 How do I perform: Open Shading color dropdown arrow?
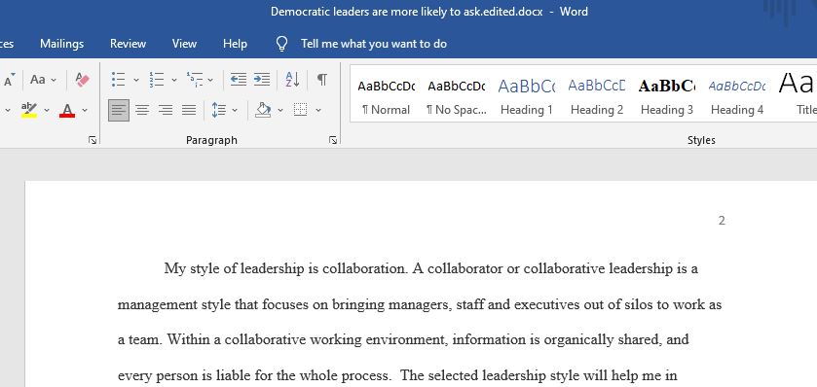(x=280, y=110)
